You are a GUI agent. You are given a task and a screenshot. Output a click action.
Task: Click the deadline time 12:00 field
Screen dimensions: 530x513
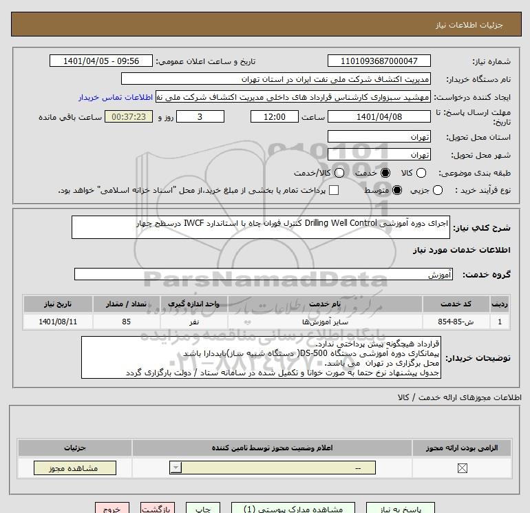(x=275, y=116)
